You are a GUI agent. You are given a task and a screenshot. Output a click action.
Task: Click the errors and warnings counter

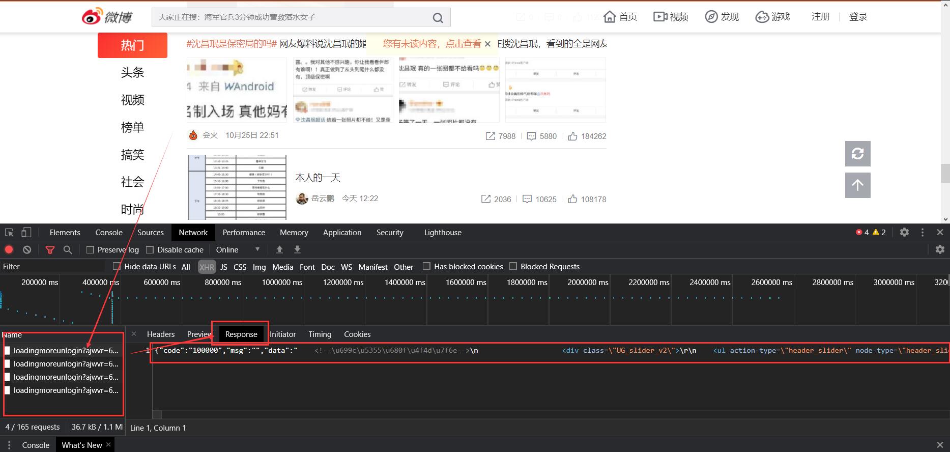[x=871, y=232]
